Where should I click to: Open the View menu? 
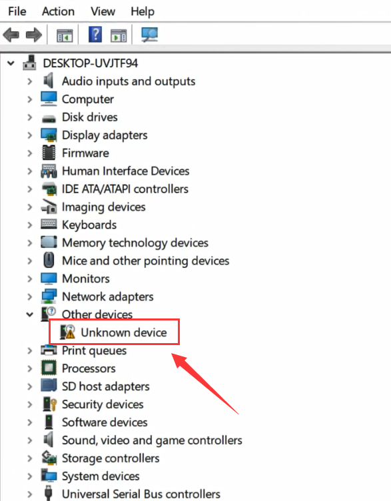click(x=103, y=11)
